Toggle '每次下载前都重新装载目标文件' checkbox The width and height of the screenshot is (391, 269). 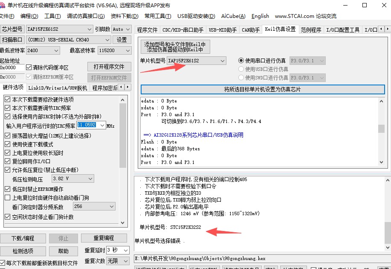[x=3, y=263]
